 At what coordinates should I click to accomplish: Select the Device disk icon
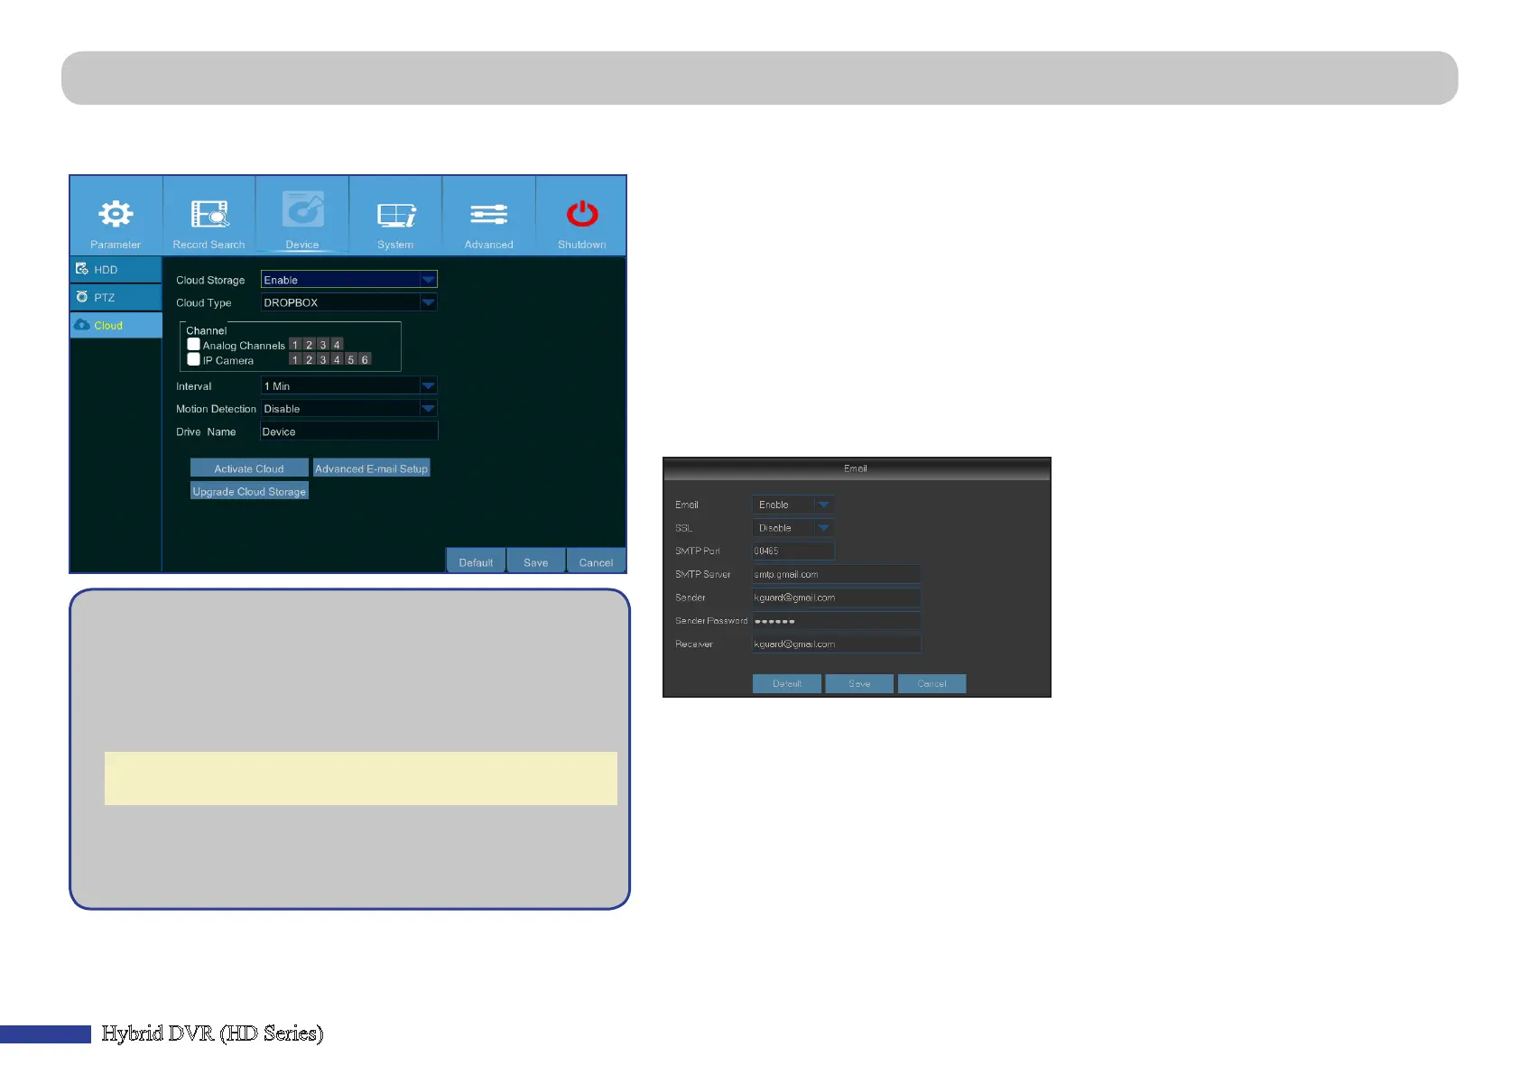[x=302, y=210]
